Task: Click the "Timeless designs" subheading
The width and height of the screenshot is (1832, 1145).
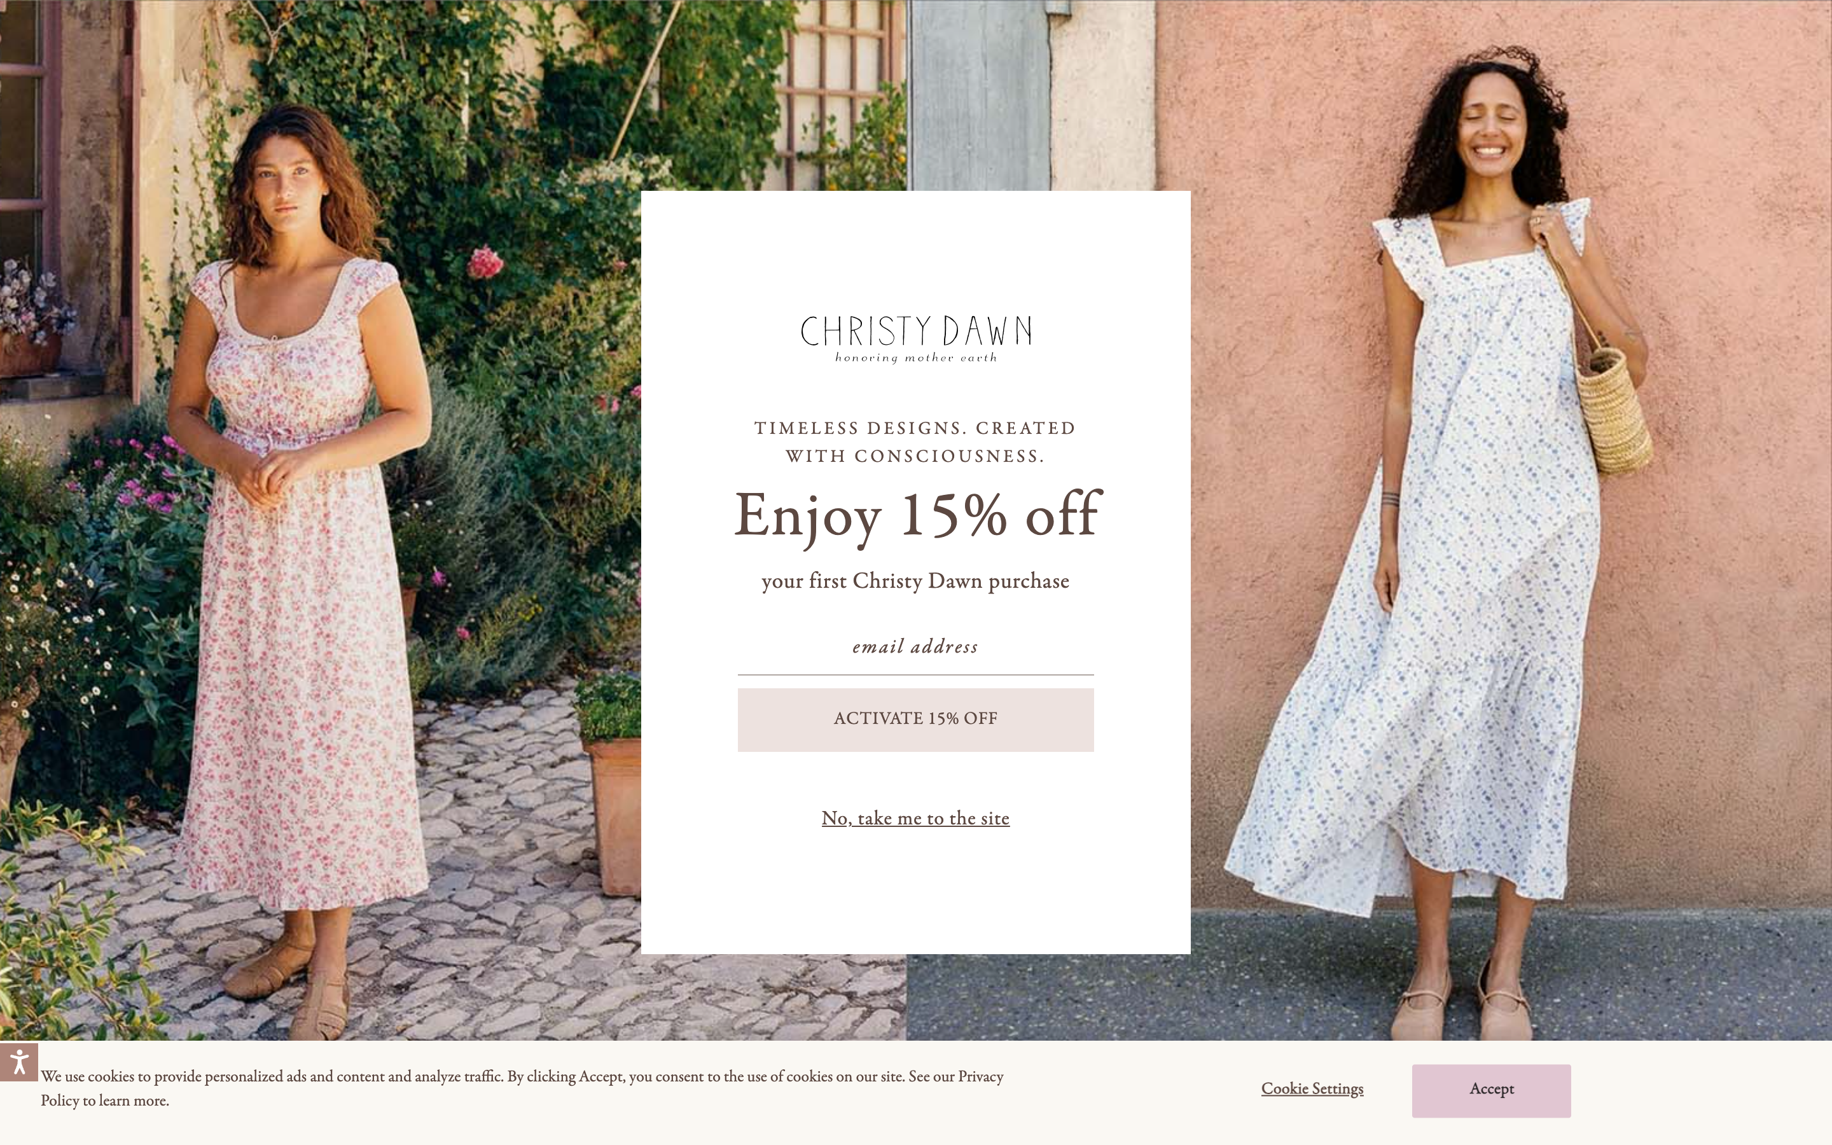Action: pos(915,441)
